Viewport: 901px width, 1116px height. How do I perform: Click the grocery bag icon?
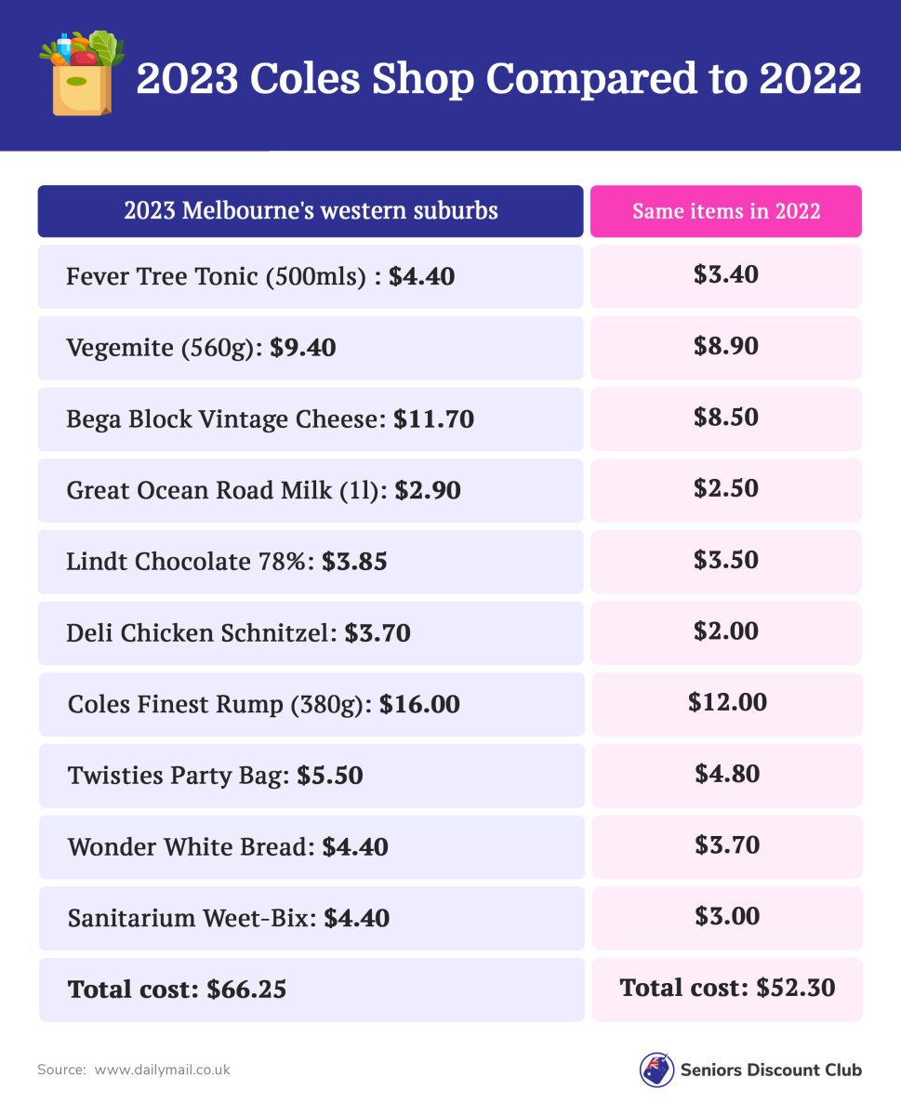pos(82,74)
